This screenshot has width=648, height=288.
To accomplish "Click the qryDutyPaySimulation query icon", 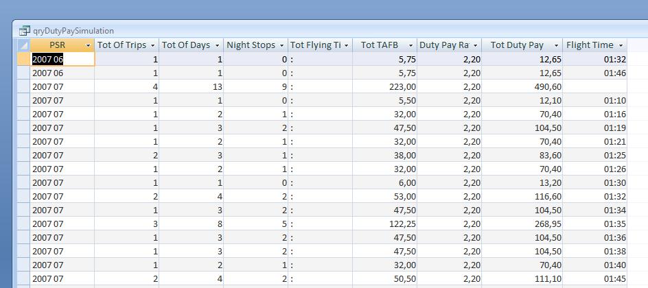I will coord(25,31).
